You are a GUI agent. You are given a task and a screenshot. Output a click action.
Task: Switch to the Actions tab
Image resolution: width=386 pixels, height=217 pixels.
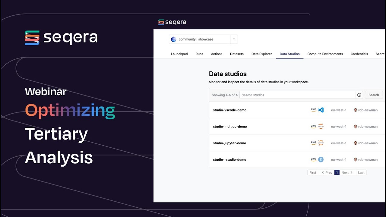coord(217,54)
